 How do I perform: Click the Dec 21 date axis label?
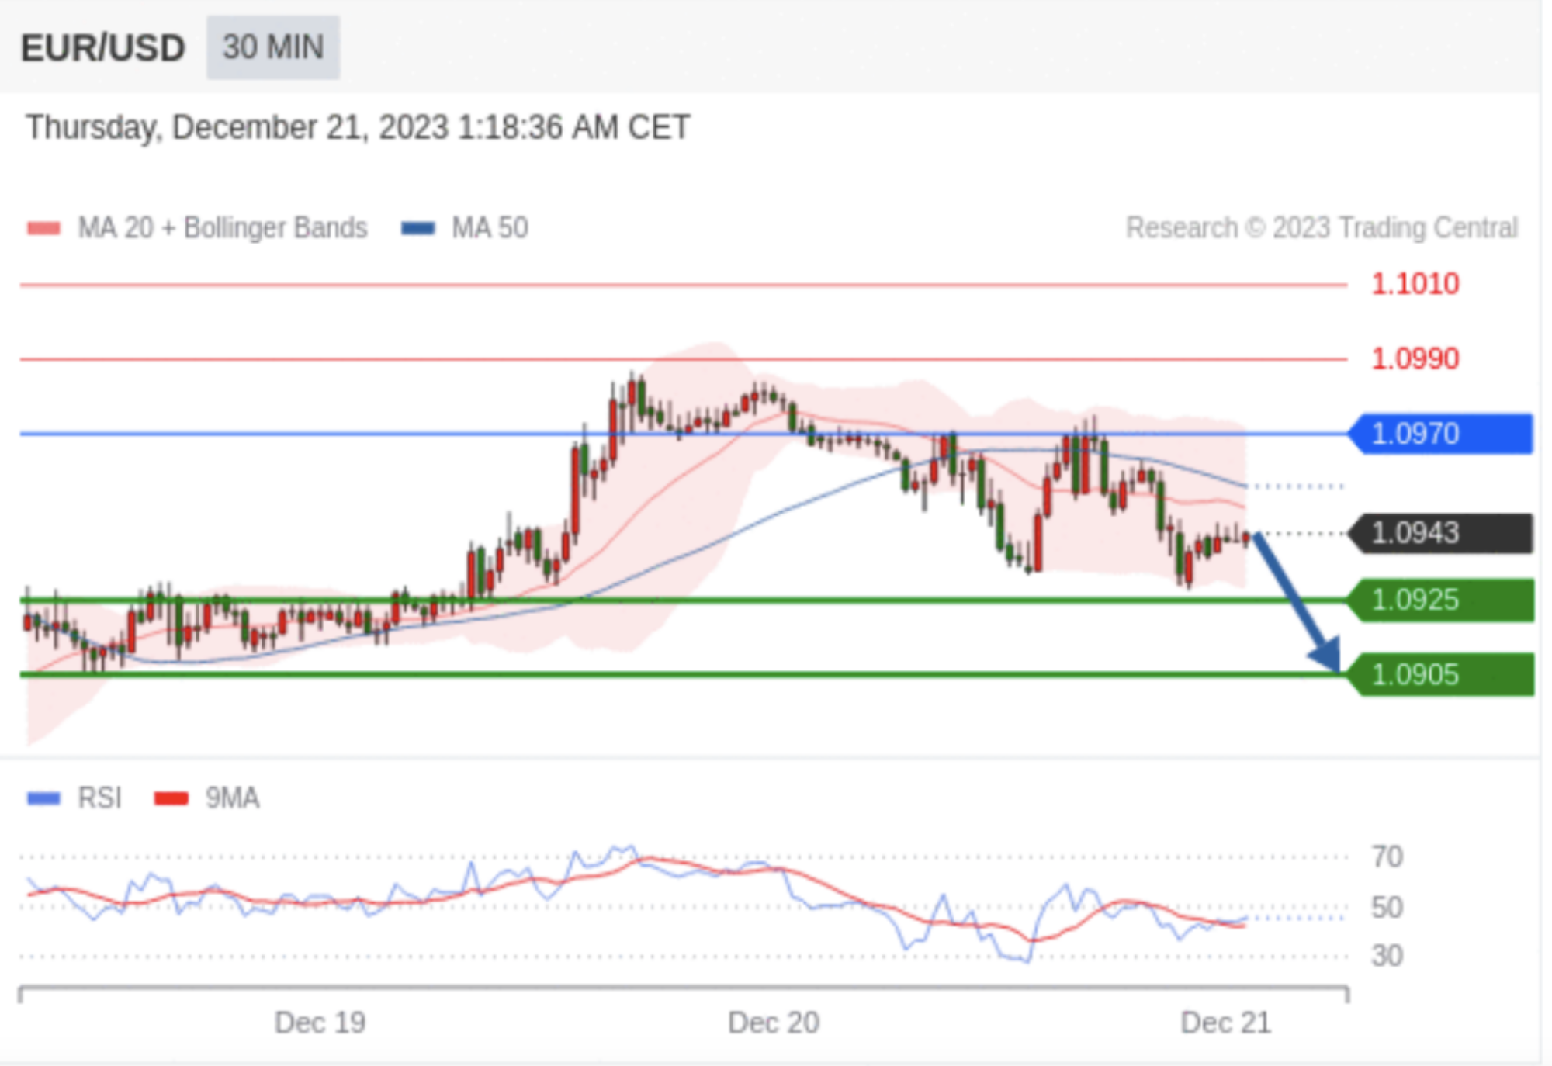(x=1226, y=1023)
